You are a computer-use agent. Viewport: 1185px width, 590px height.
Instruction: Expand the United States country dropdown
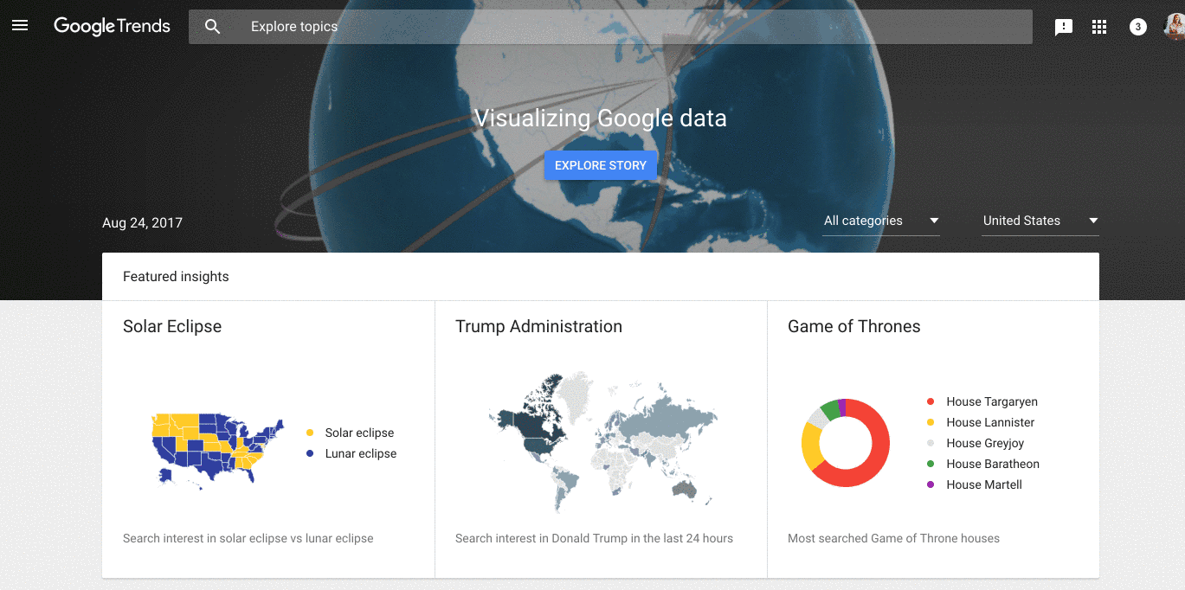(x=1040, y=221)
